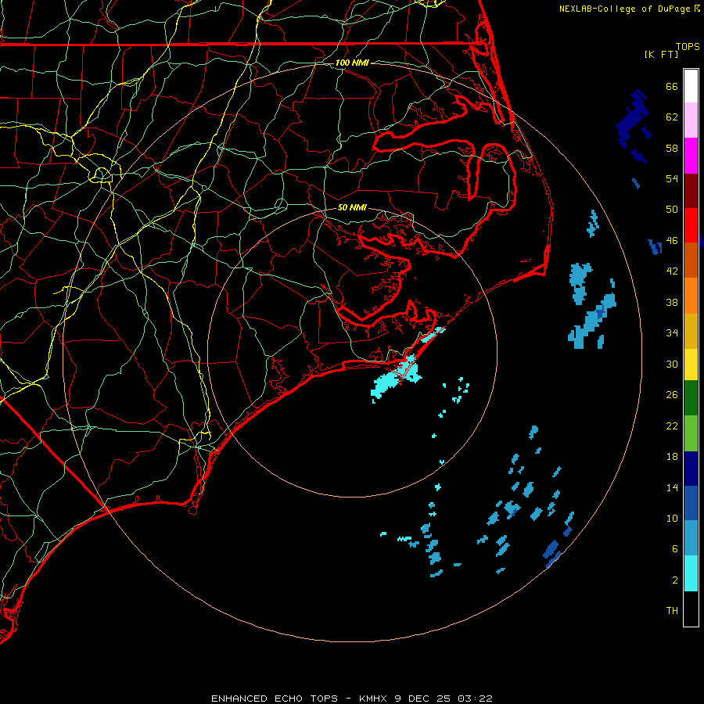Image resolution: width=704 pixels, height=704 pixels.
Task: Click the '50 NMI' range ring label
Action: 352,207
